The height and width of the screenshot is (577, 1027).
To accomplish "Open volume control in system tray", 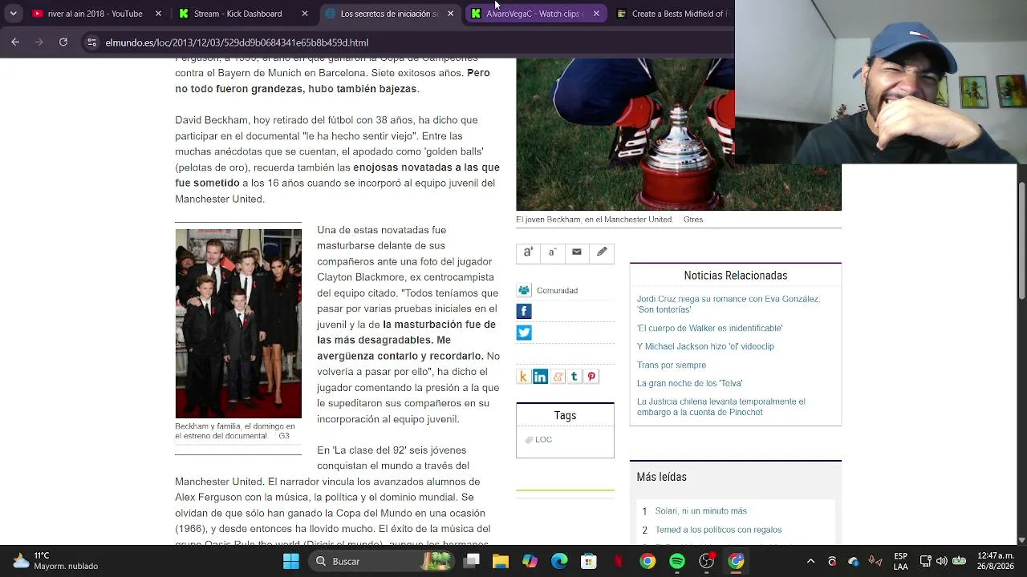I will point(941,561).
